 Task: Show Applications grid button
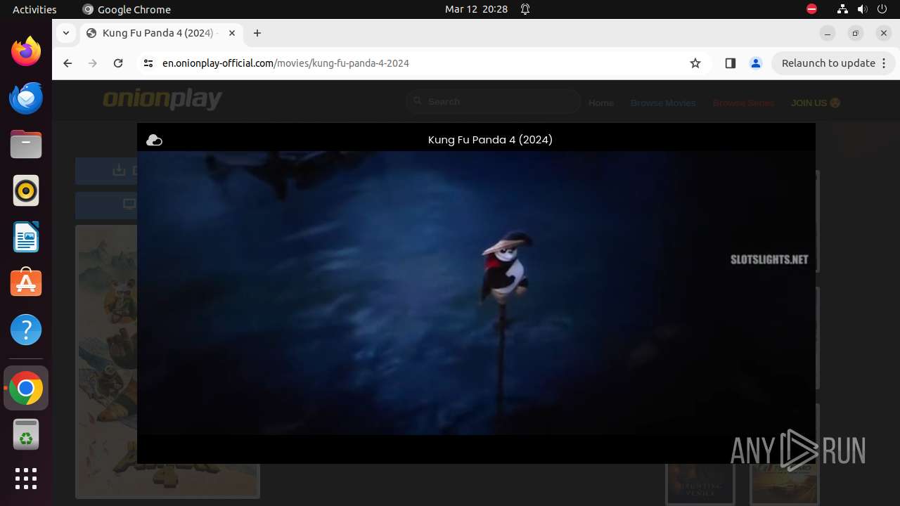[x=26, y=479]
